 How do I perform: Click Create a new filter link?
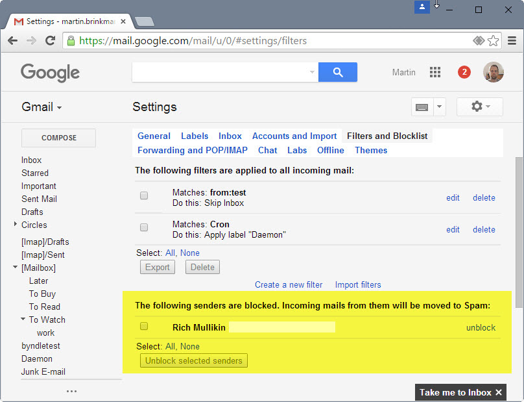click(x=289, y=285)
